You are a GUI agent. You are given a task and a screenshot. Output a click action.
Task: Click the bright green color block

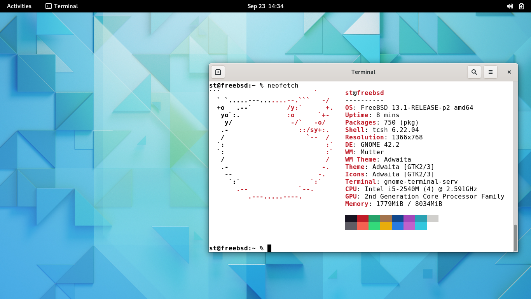[374, 226]
